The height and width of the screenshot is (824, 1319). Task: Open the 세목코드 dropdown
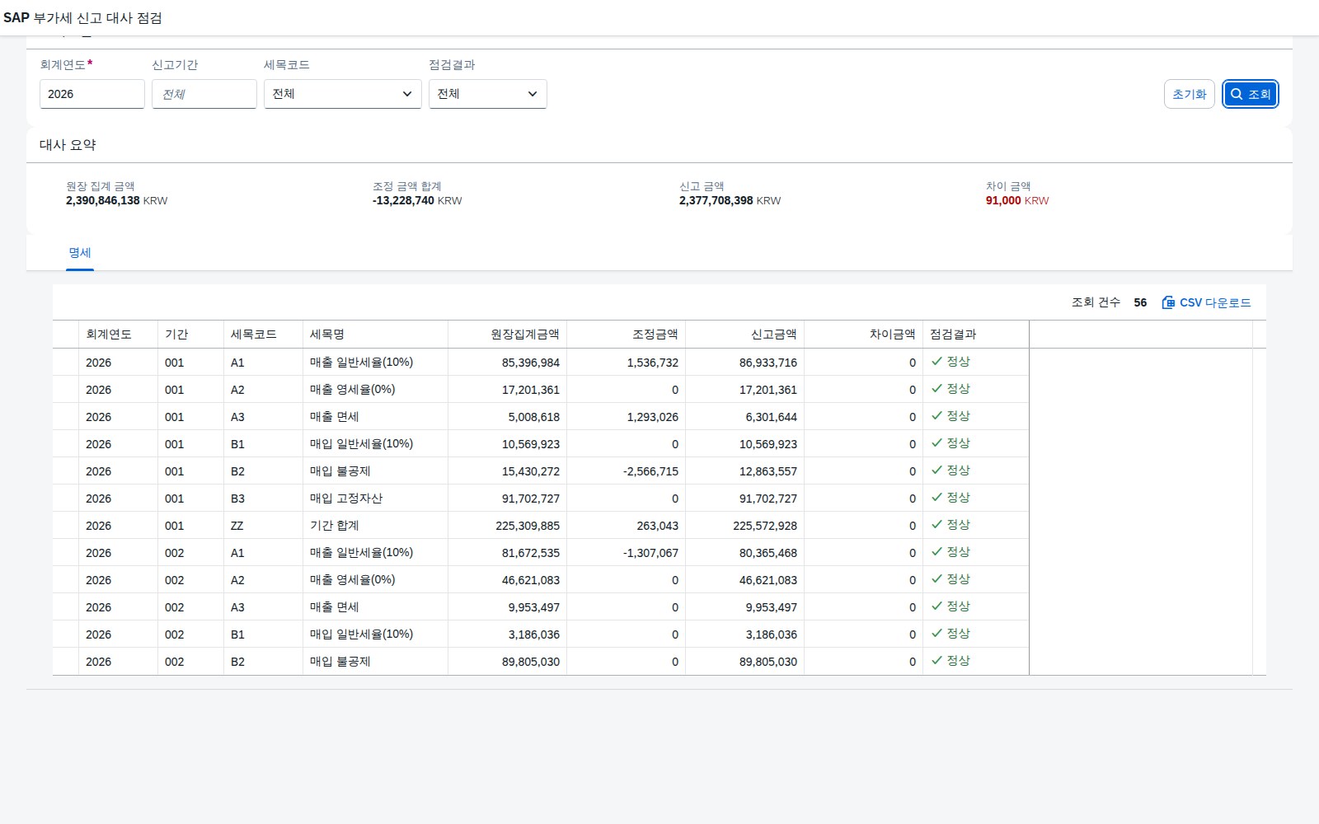(342, 94)
